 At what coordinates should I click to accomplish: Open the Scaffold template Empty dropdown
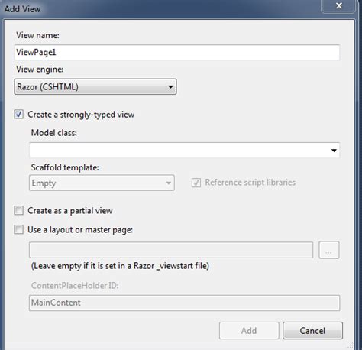[x=102, y=183]
